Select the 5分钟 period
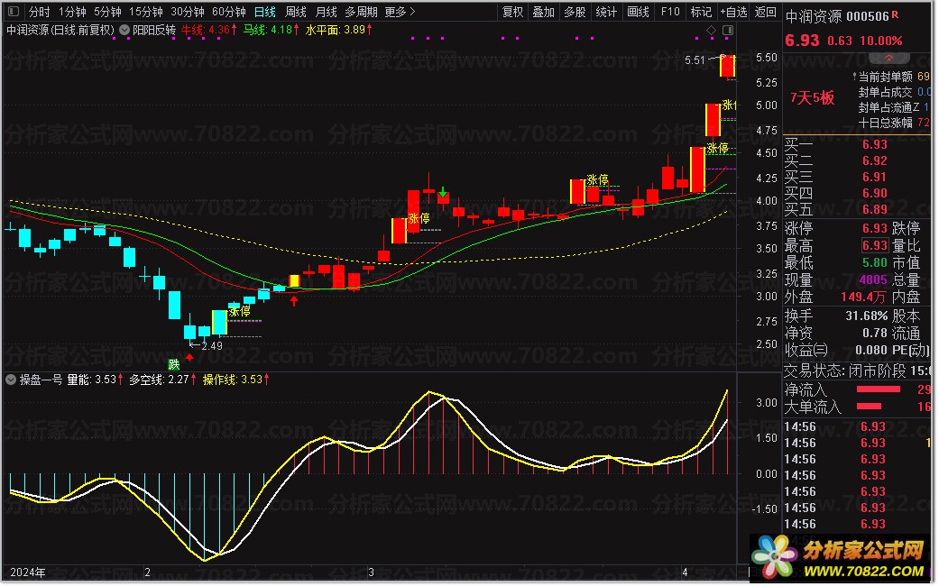The height and width of the screenshot is (586, 939). (x=108, y=12)
